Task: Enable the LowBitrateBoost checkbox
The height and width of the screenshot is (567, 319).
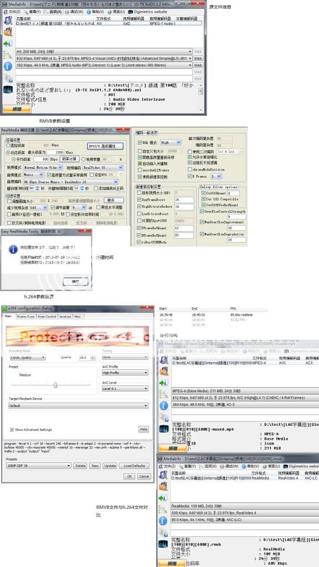Action: (139, 214)
